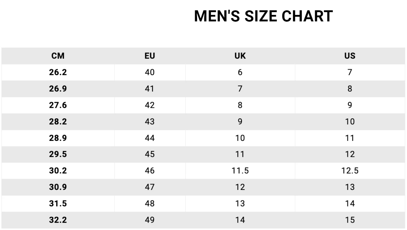
Task: Select EU size 47 cell
Action: coord(150,187)
